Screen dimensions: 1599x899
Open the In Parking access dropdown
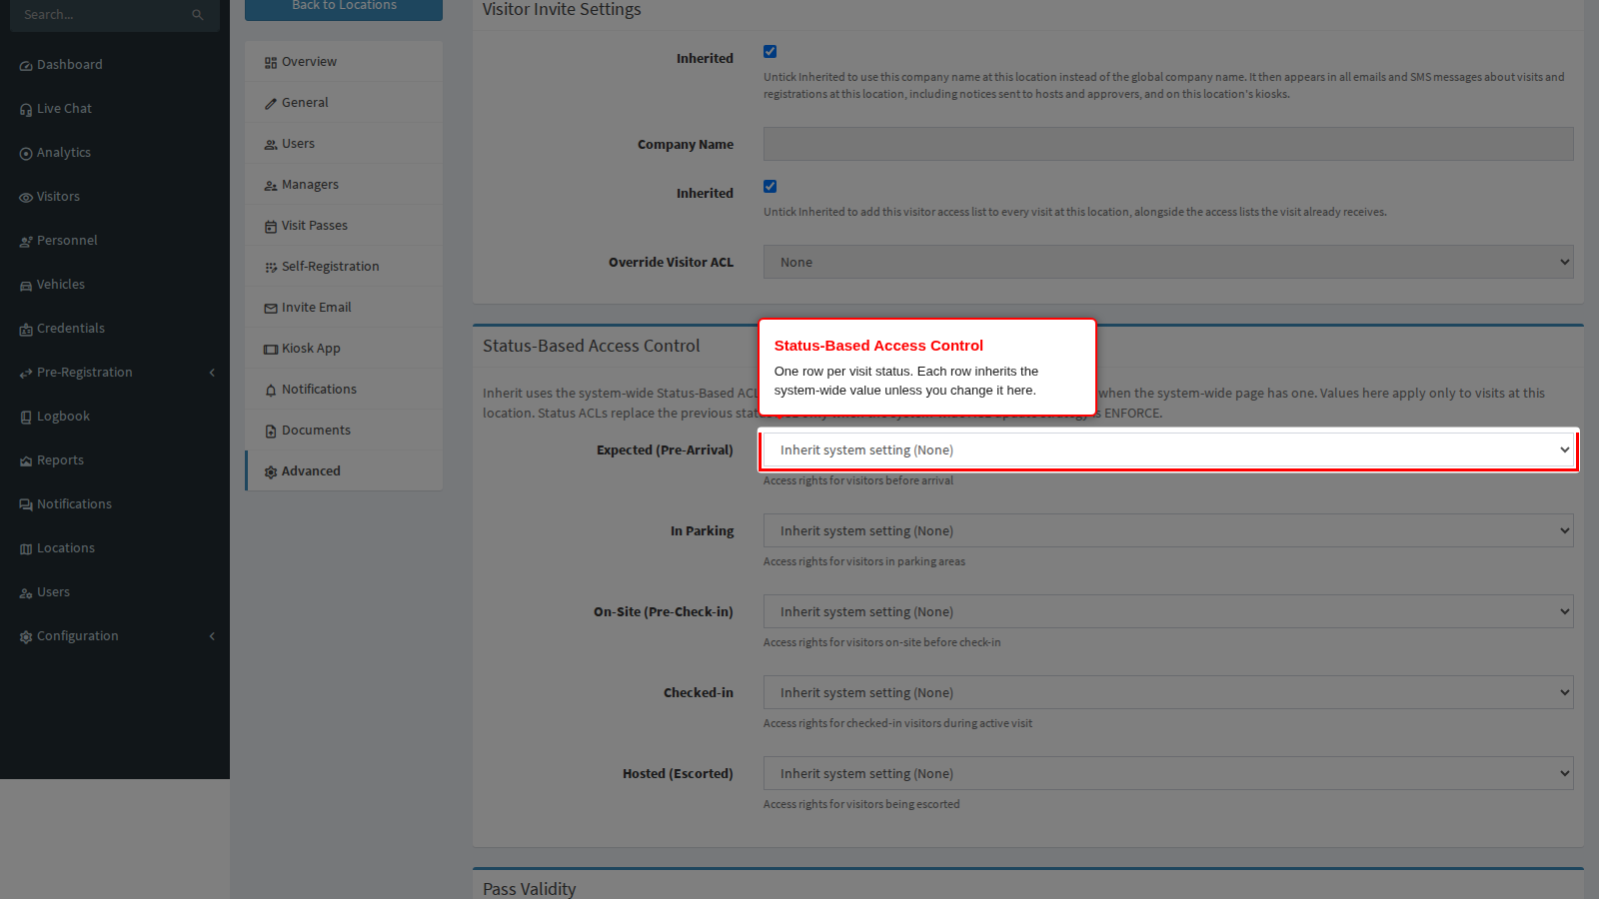1168,531
